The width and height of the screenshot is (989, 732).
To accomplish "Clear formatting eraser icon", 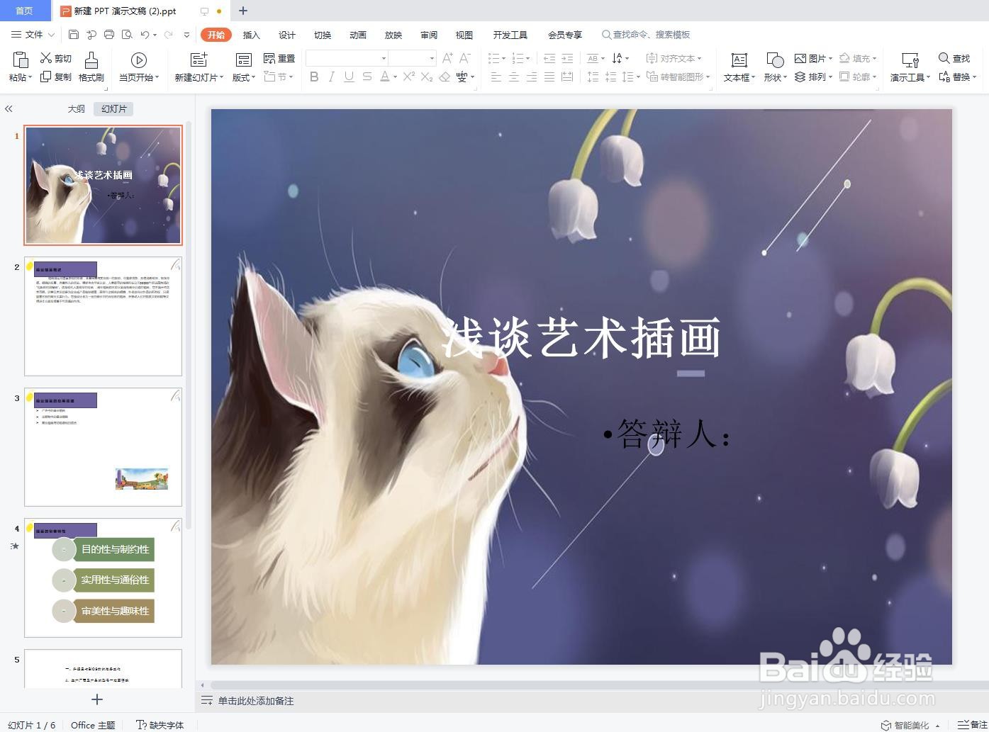I will [x=445, y=77].
